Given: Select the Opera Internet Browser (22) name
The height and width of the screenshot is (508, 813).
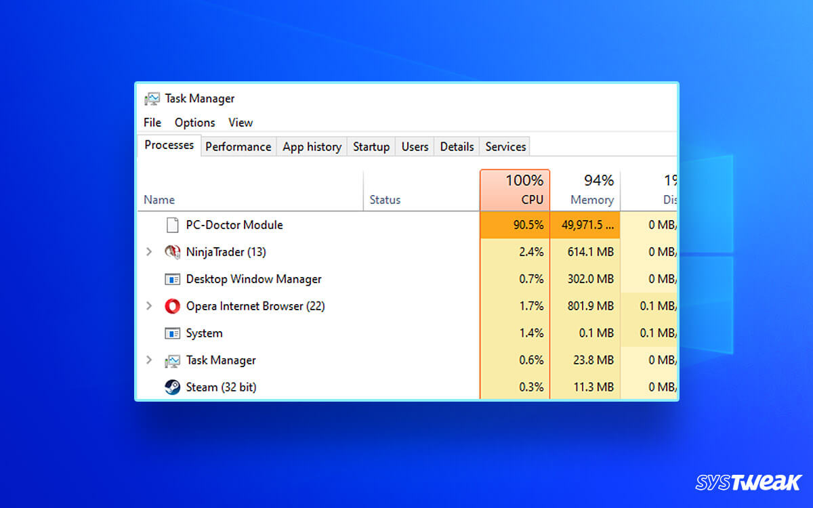Looking at the screenshot, I should pyautogui.click(x=255, y=306).
